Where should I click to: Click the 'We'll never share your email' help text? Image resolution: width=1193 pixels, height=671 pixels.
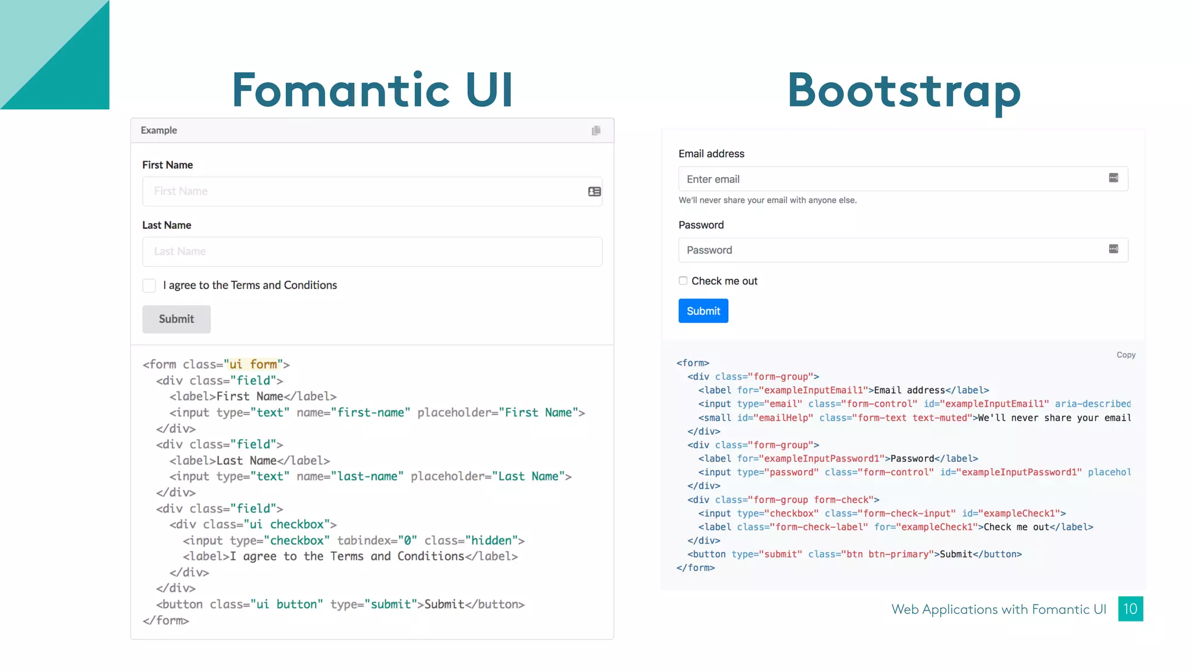click(768, 200)
